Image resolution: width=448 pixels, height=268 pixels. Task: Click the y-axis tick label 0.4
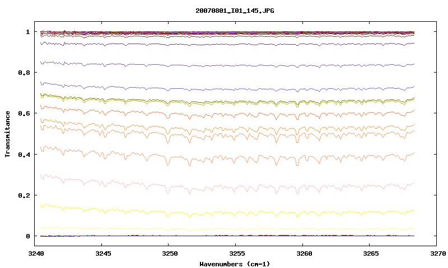coord(24,154)
